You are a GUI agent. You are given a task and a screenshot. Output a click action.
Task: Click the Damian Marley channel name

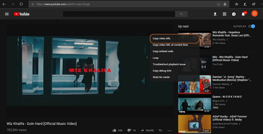221,84
